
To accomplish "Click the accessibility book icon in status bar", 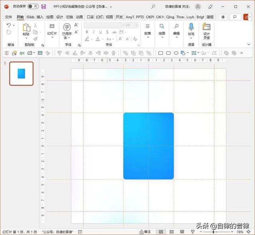I will [80, 232].
